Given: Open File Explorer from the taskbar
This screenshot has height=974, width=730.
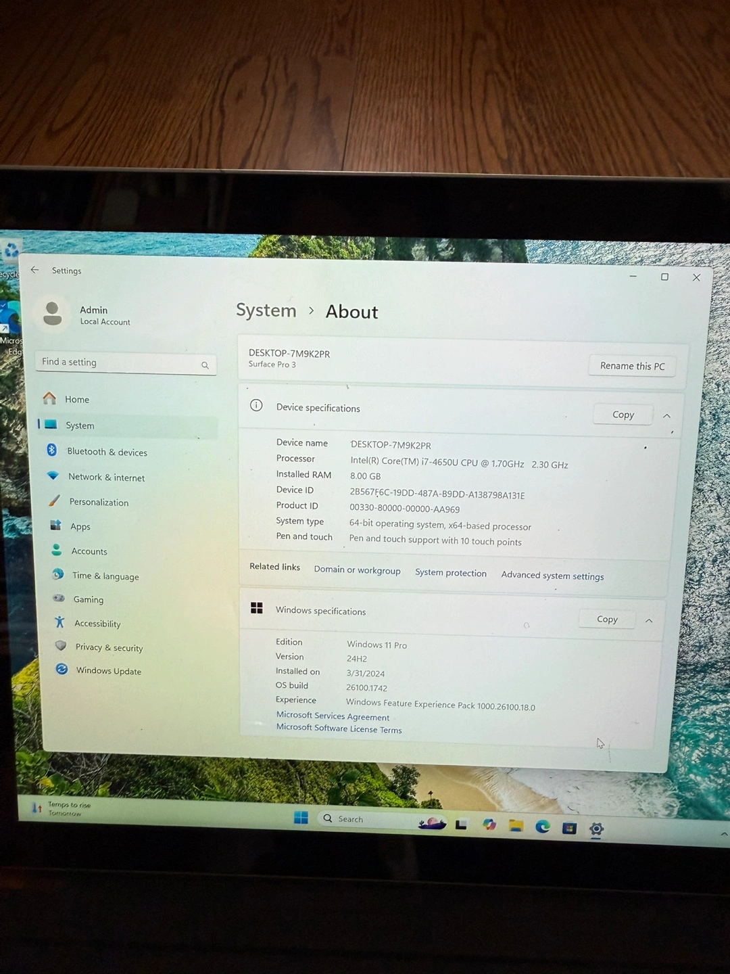Looking at the screenshot, I should (516, 825).
